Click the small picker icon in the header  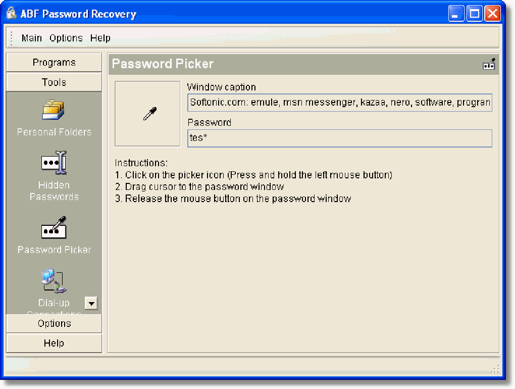pos(489,63)
